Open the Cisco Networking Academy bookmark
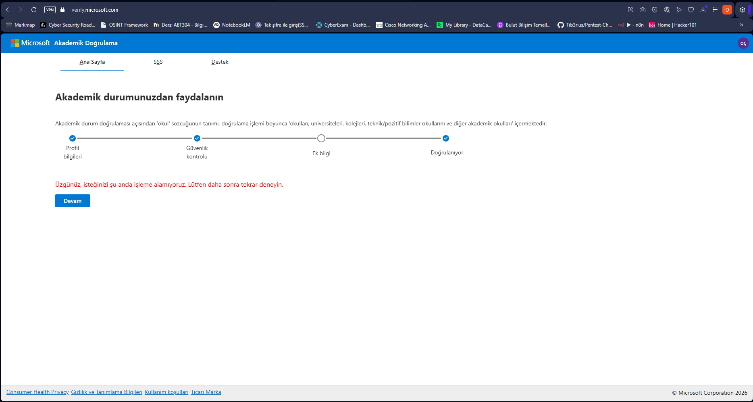This screenshot has height=402, width=753. click(403, 25)
